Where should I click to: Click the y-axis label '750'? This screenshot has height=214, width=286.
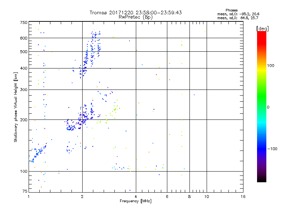24,22
